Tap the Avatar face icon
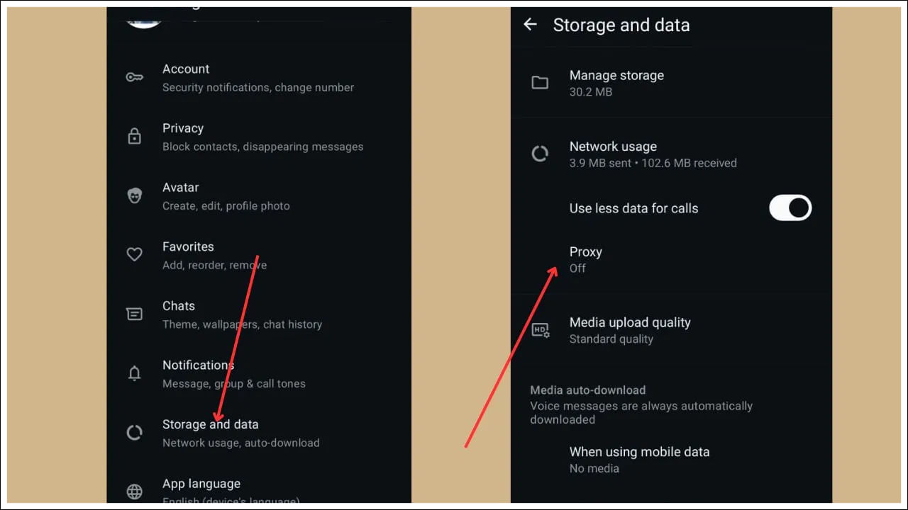908x510 pixels. coord(134,196)
